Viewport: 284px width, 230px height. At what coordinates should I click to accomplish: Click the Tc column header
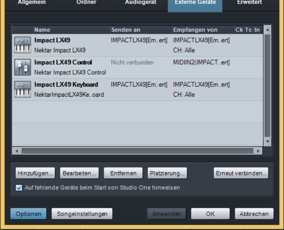(248, 30)
